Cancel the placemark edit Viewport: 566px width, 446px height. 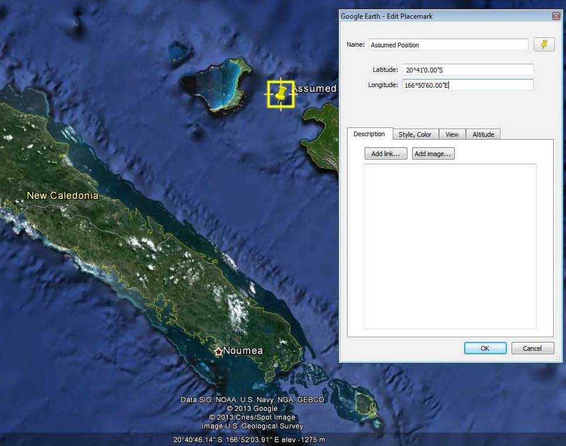click(x=532, y=348)
